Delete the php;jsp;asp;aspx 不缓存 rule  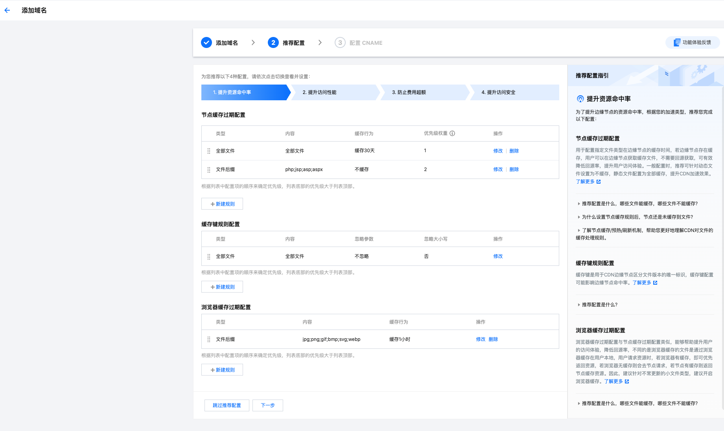(514, 169)
